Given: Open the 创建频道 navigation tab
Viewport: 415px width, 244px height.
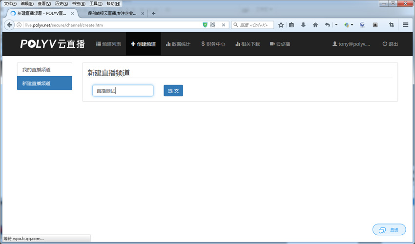Looking at the screenshot, I should pos(143,44).
